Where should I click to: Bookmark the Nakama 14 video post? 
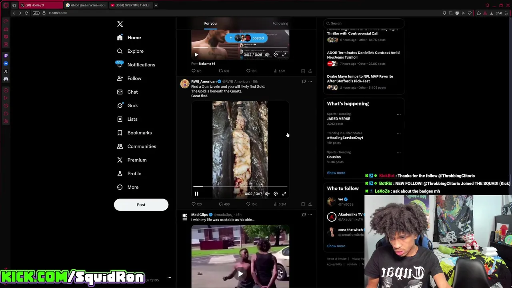click(303, 71)
